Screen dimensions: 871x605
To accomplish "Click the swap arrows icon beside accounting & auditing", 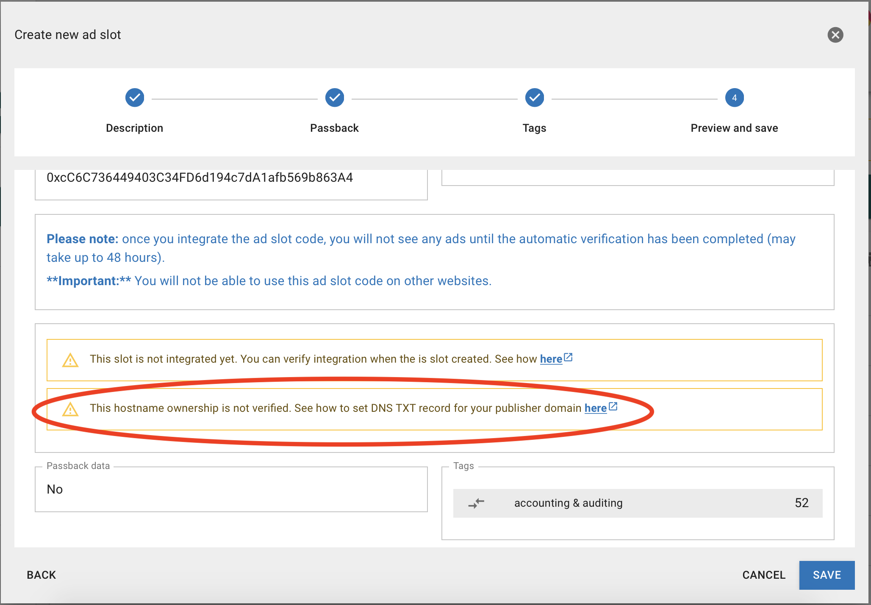I will pos(476,503).
